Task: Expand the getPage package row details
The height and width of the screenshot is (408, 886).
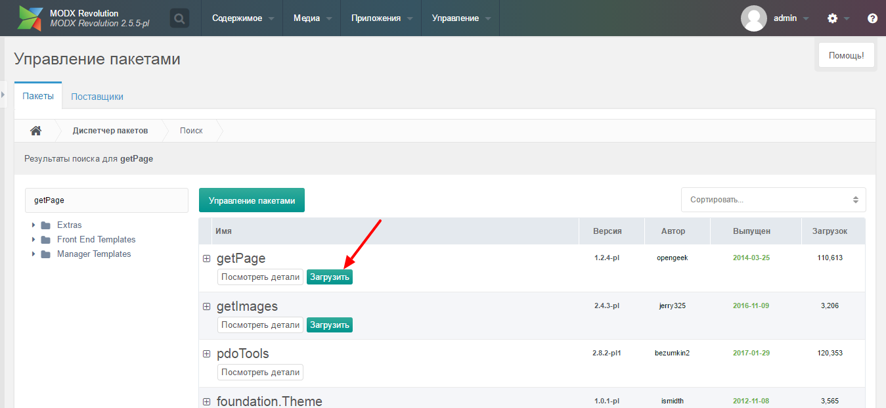Action: coord(206,259)
